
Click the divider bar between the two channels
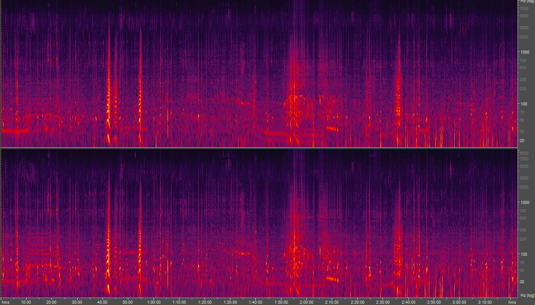[262, 148]
